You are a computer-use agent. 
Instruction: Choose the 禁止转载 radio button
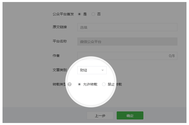point(104,85)
